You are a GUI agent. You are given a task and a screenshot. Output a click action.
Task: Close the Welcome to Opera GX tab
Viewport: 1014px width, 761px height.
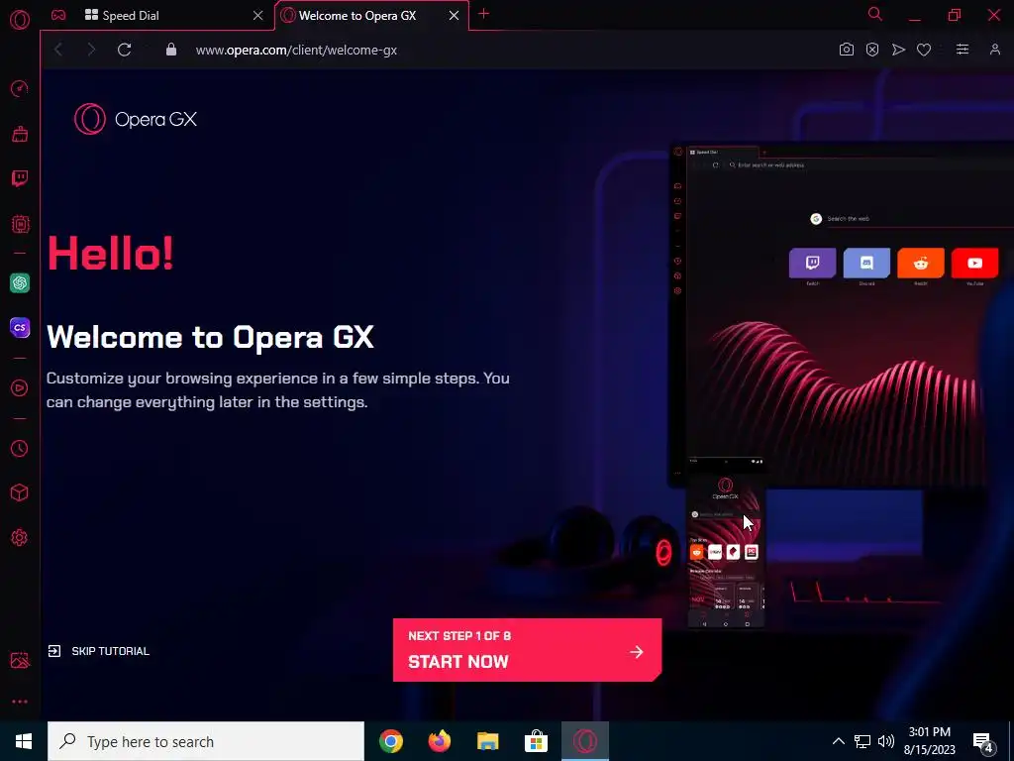tap(454, 16)
